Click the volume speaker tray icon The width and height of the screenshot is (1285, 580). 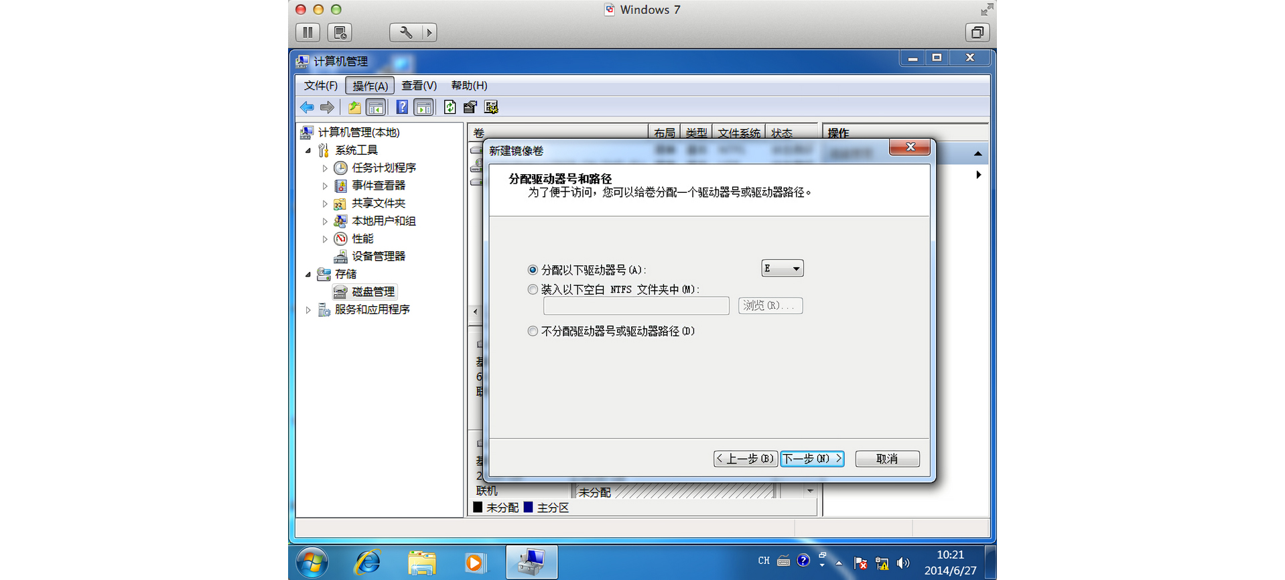click(x=903, y=563)
